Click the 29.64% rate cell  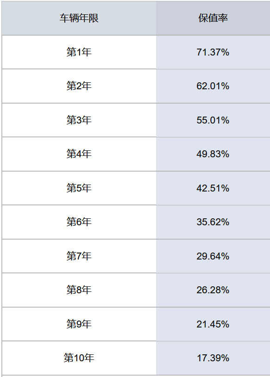point(213,256)
